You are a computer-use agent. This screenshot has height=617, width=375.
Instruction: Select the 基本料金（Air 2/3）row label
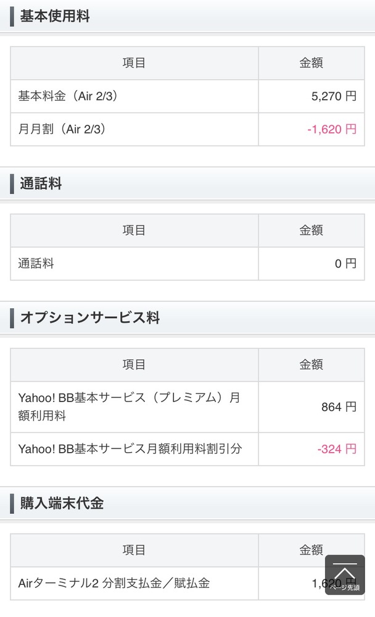click(68, 96)
